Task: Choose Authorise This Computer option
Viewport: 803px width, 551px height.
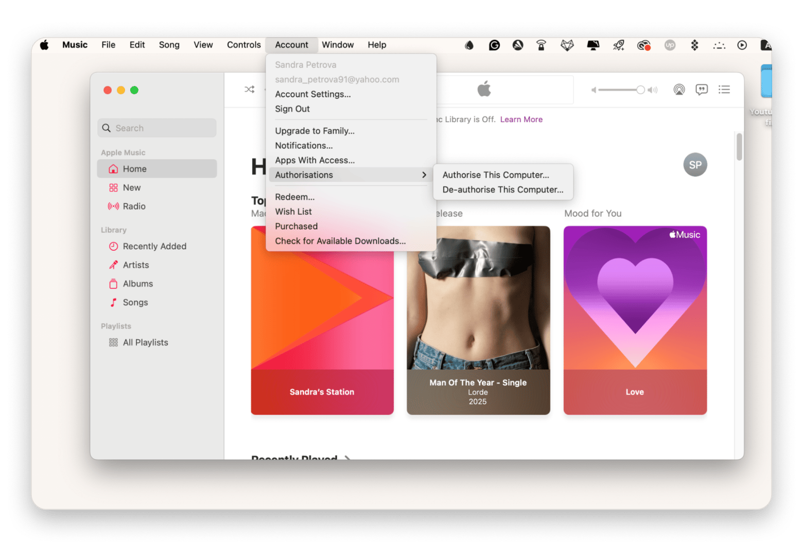Action: pyautogui.click(x=495, y=175)
